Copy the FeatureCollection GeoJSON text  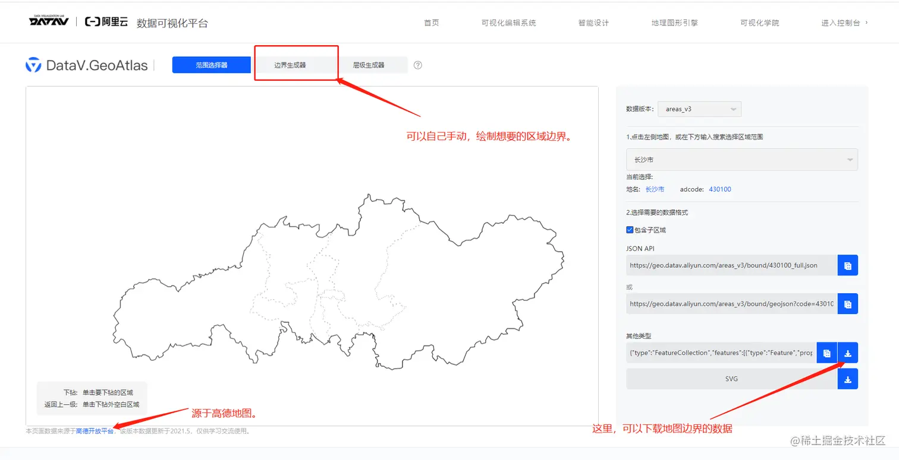tap(826, 353)
